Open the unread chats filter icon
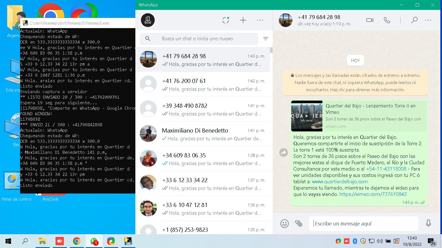442x248 pixels. coord(265,39)
